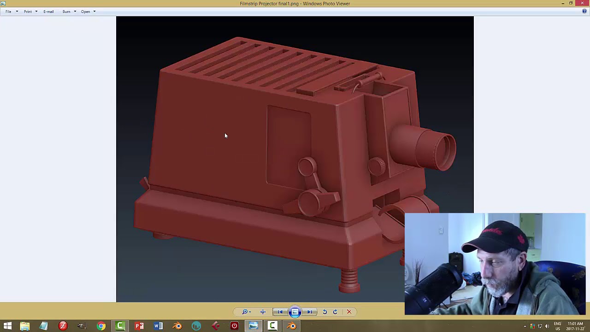Open the clock showing 11:01 AM
Image resolution: width=590 pixels, height=332 pixels.
575,326
